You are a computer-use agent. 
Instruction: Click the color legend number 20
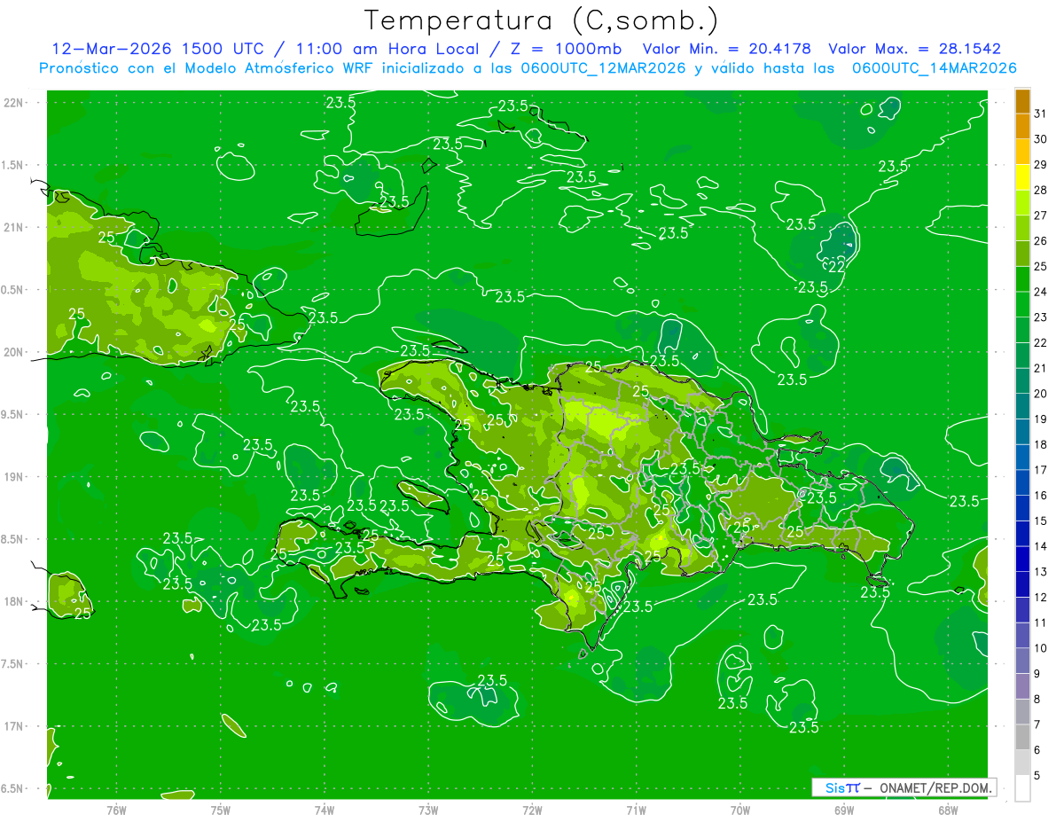1041,393
